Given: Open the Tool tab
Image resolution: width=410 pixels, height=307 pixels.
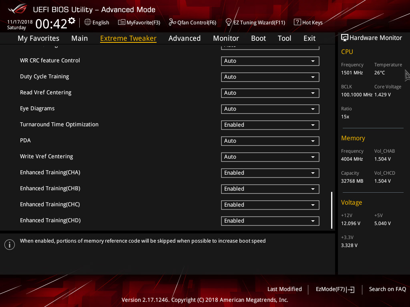Looking at the screenshot, I should pos(285,38).
